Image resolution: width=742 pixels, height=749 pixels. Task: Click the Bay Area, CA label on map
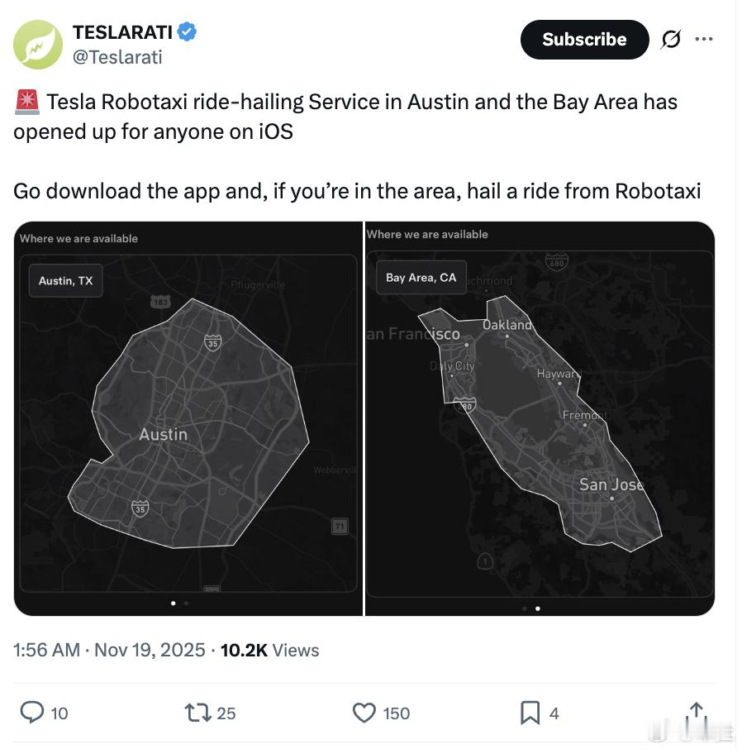[421, 278]
